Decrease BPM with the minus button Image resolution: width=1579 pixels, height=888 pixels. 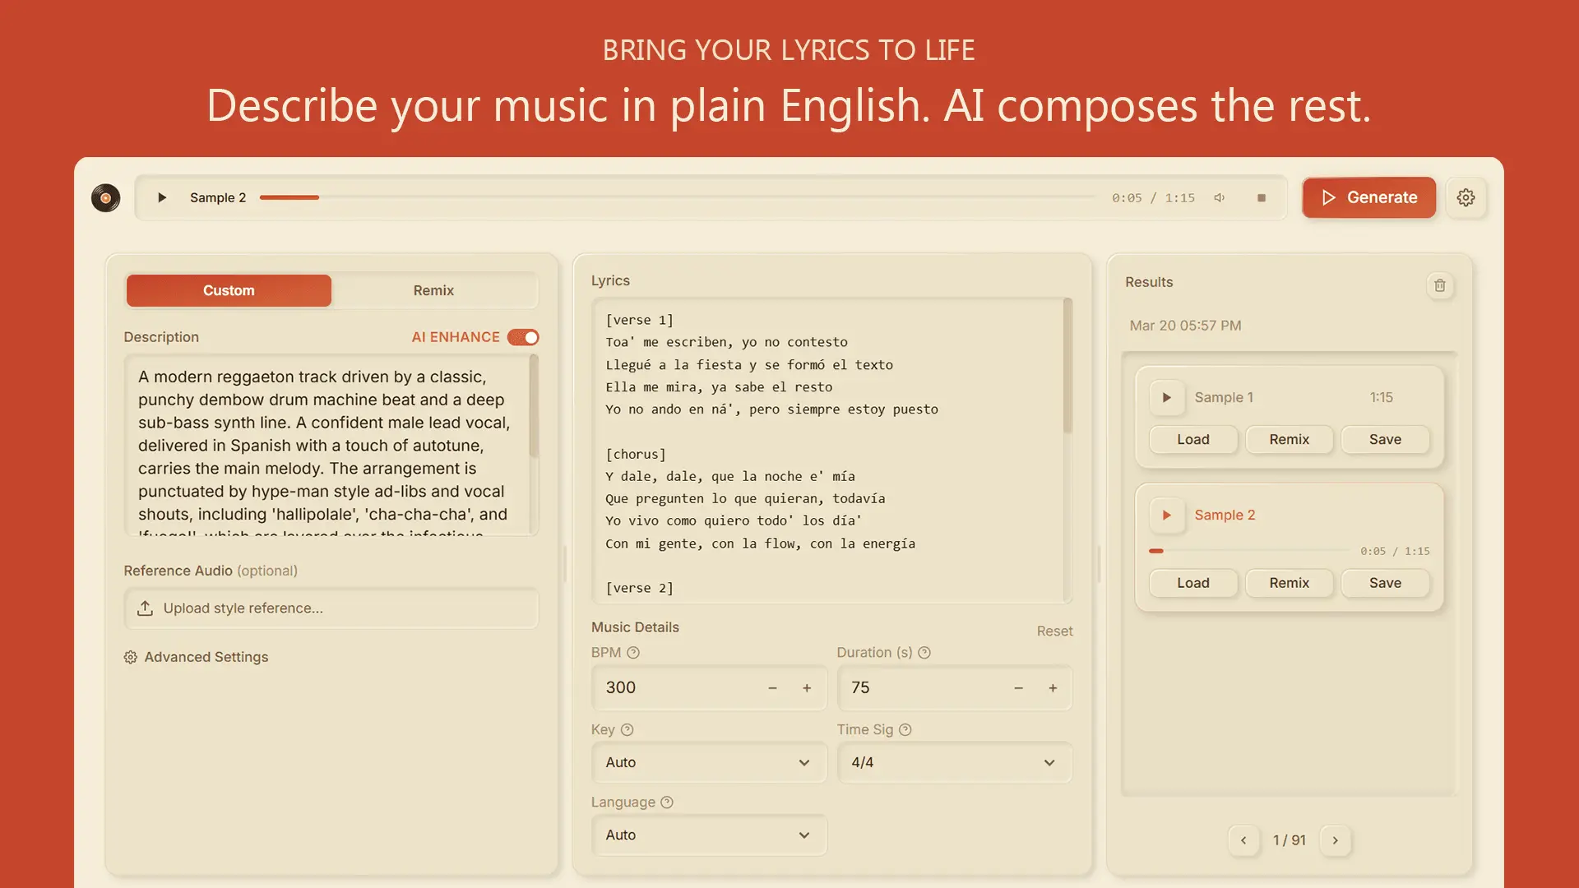pyautogui.click(x=772, y=687)
